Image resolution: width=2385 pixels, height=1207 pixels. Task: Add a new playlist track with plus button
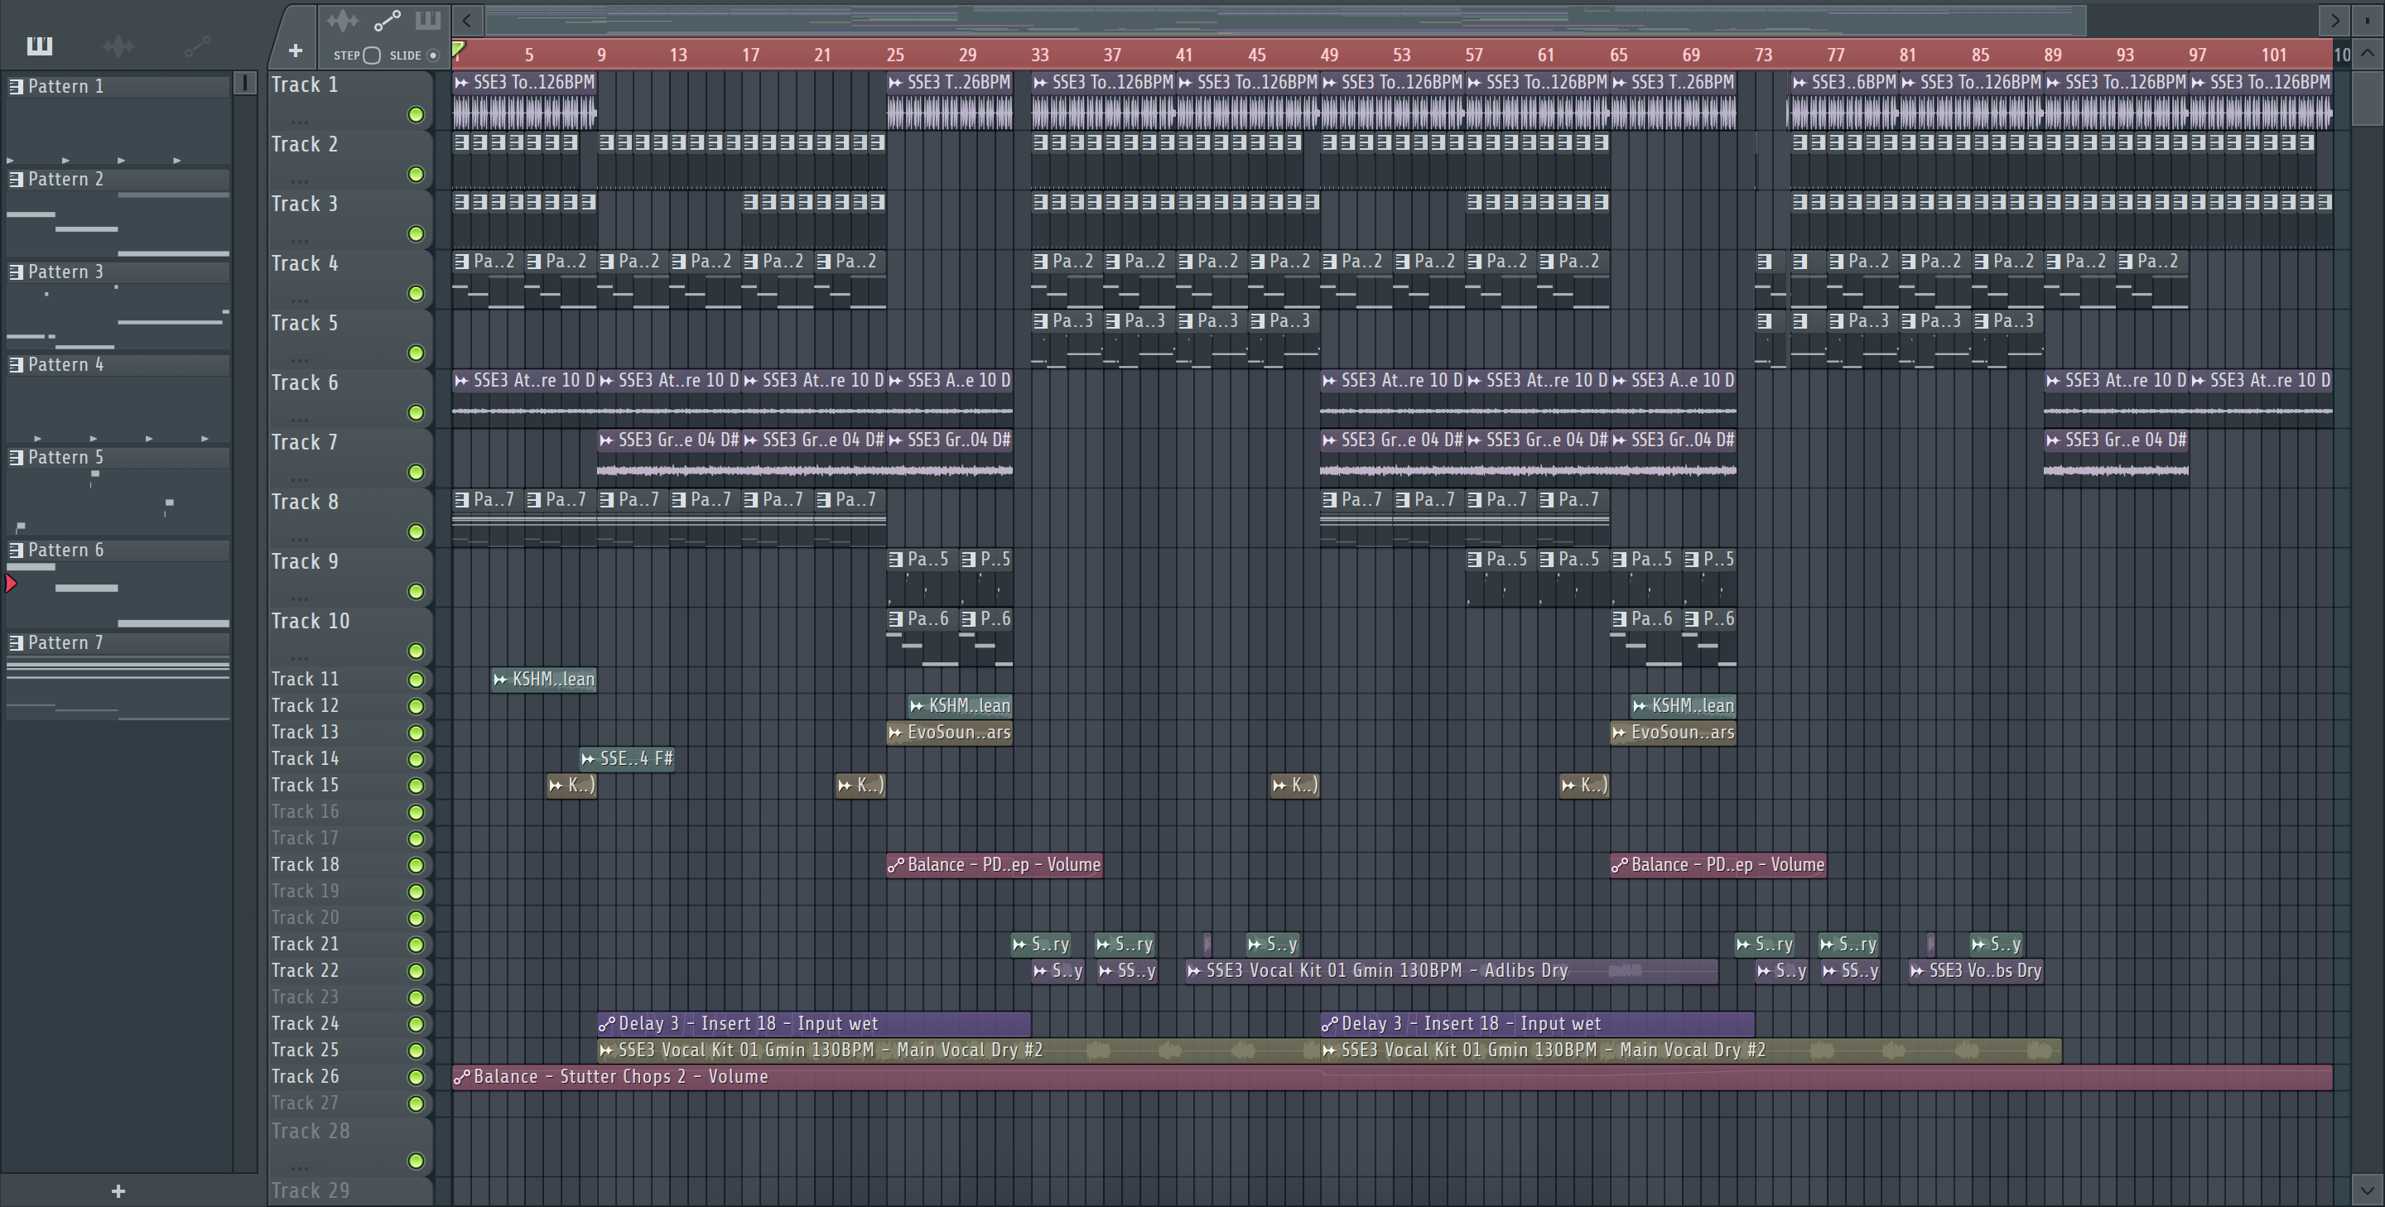[x=296, y=50]
